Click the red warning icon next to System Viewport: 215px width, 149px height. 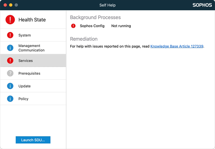10,35
